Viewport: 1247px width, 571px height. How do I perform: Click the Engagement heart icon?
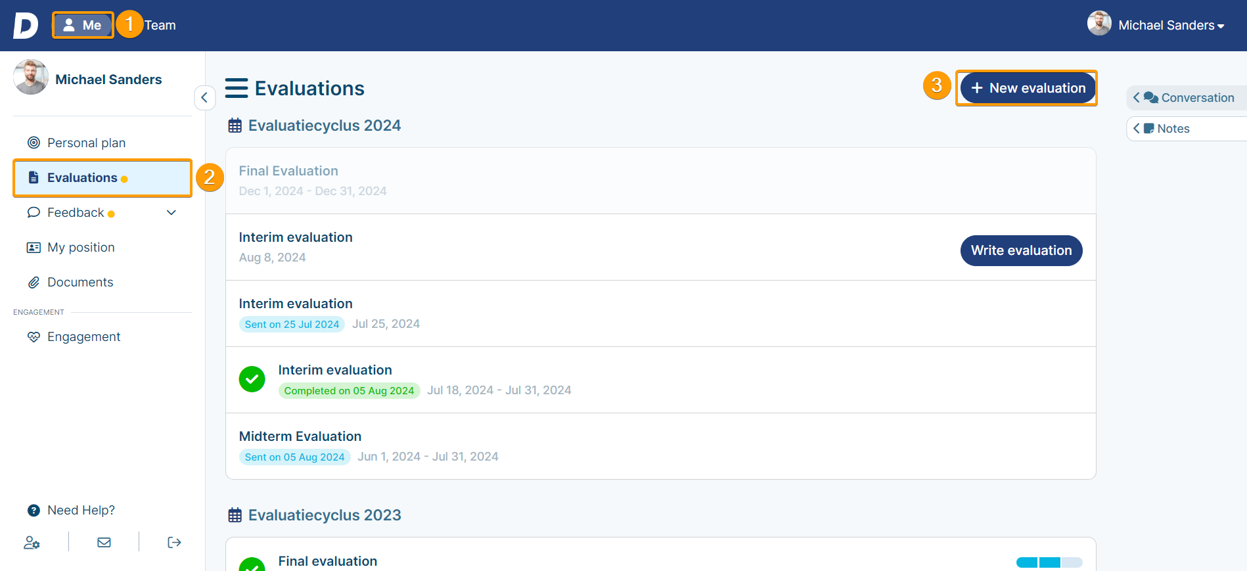tap(34, 336)
